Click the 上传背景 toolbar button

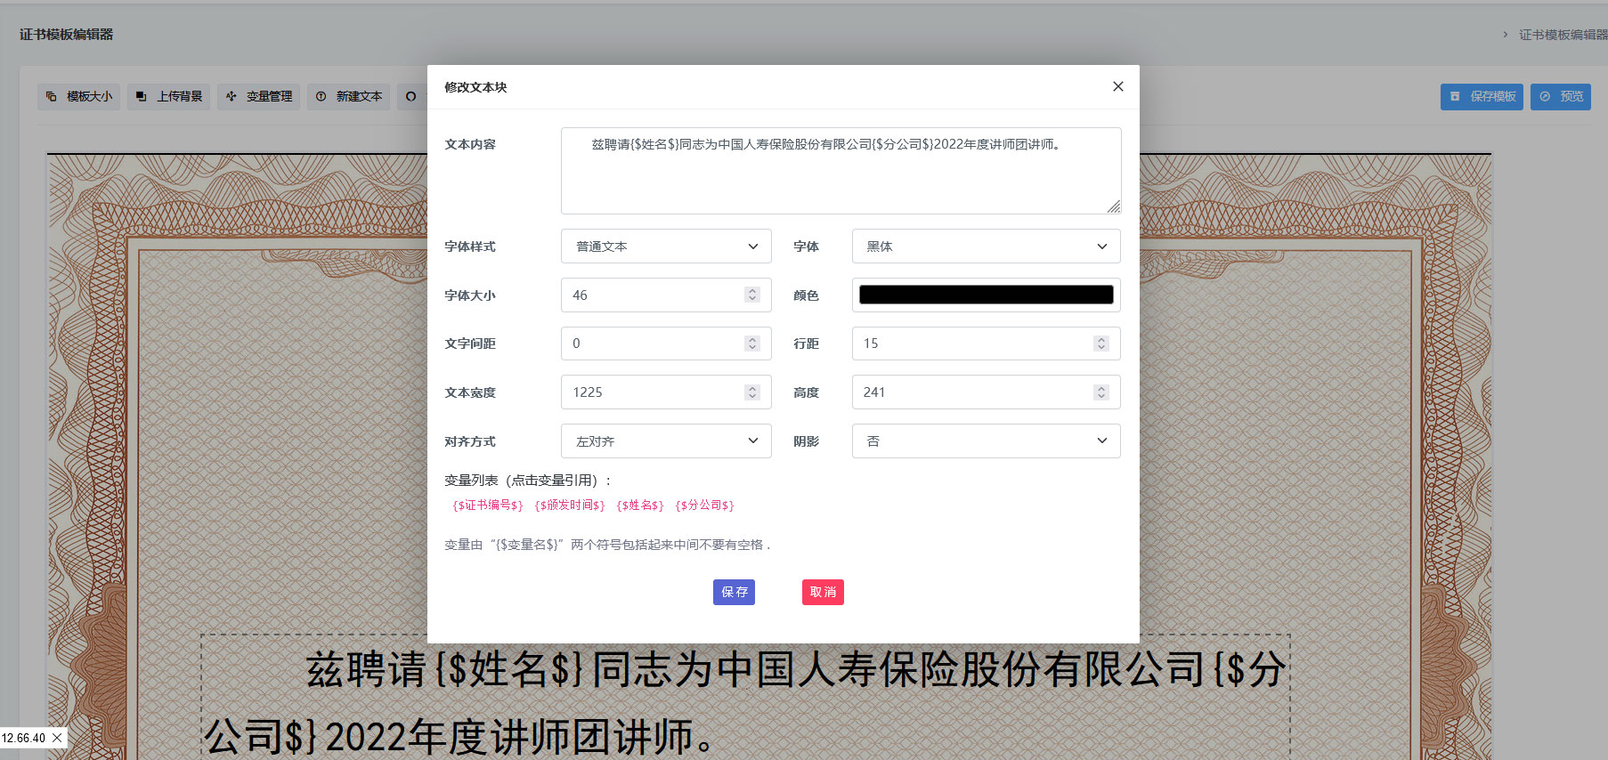pos(169,96)
